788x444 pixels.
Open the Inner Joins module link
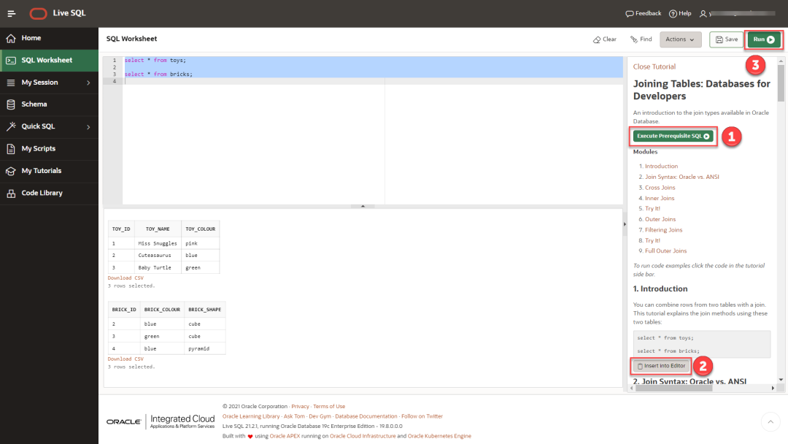[660, 198]
